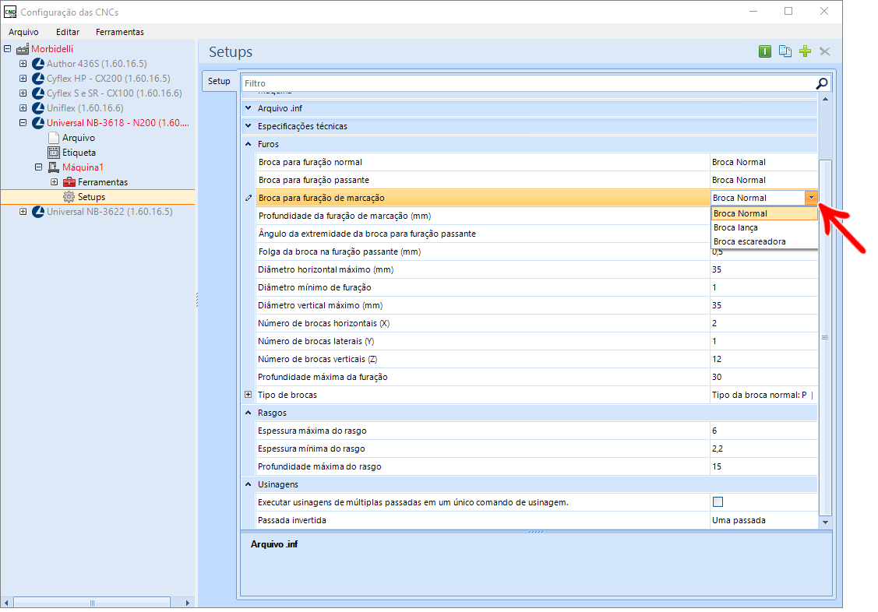Click the Ferramentas red toolbox icon
This screenshot has width=878, height=612.
[x=69, y=182]
